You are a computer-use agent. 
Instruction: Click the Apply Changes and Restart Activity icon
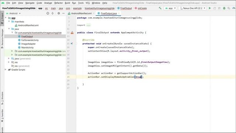[x=215, y=8]
